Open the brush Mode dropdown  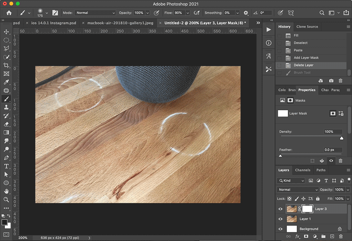pyautogui.click(x=96, y=13)
